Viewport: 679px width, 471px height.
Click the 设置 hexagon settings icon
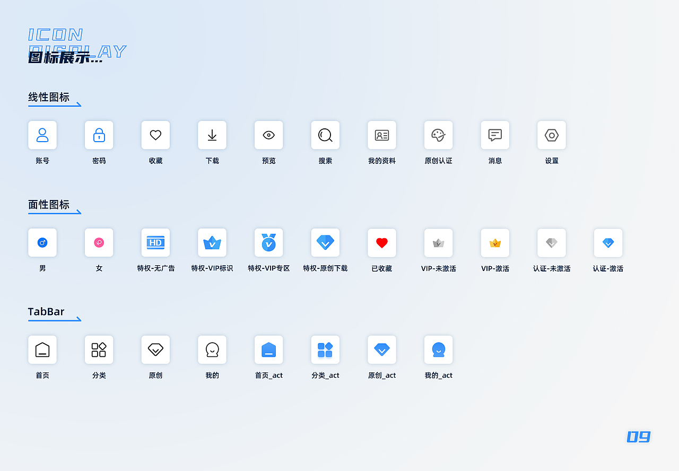(x=552, y=135)
